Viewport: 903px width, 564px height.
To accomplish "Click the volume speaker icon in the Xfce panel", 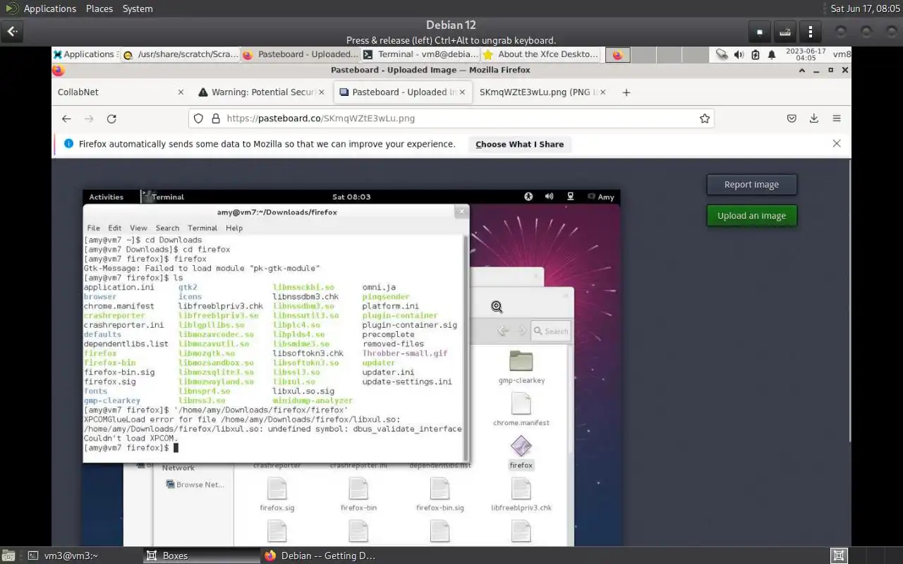I will (x=739, y=55).
